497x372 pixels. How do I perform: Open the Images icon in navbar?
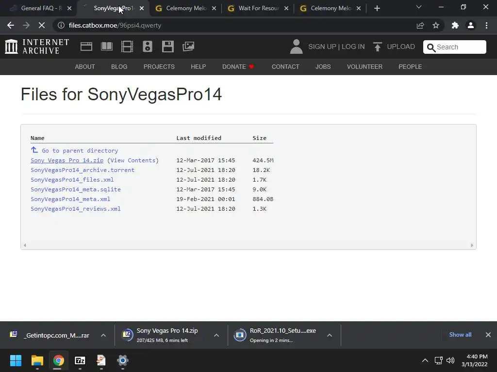(188, 46)
